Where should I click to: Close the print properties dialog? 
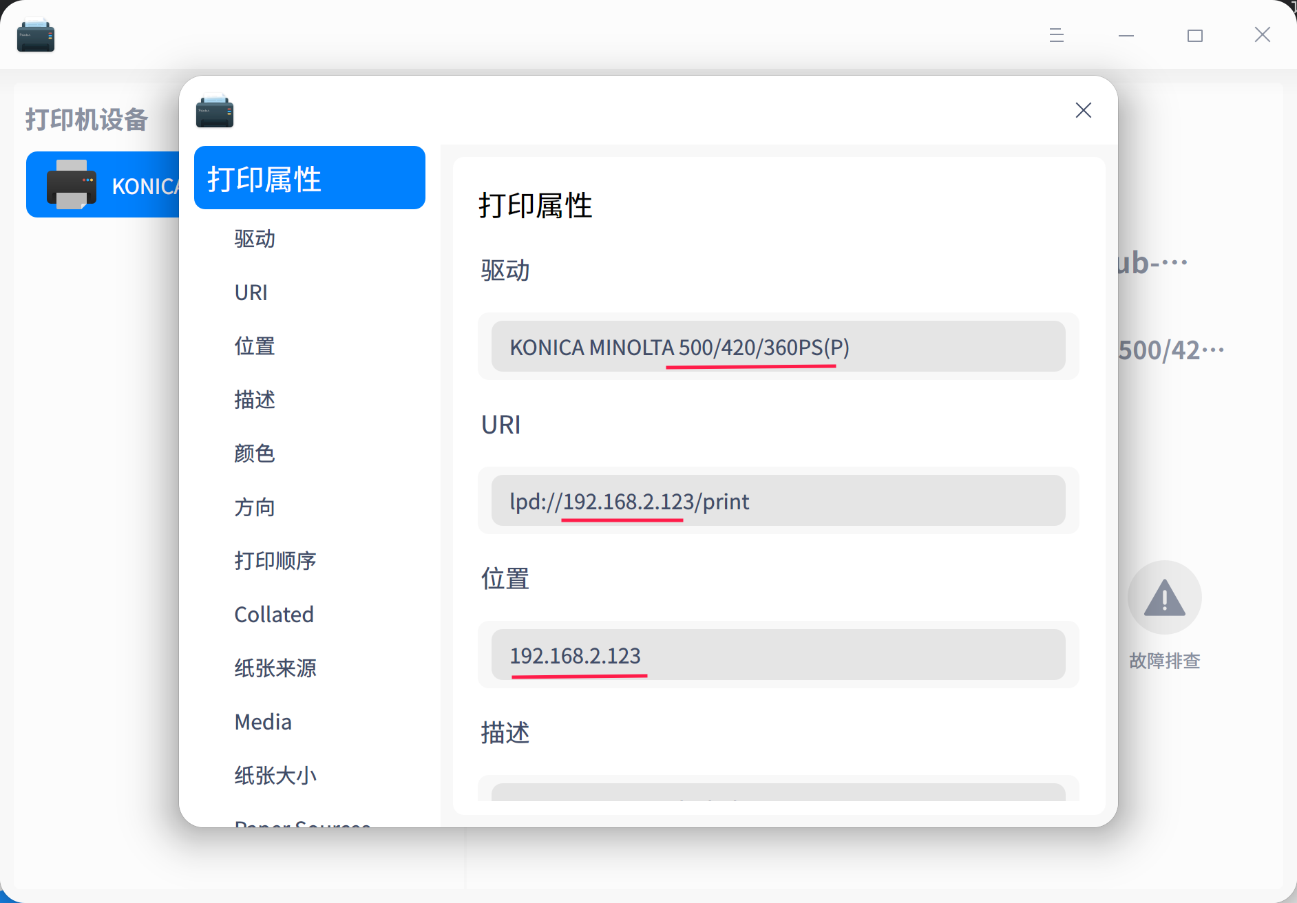pos(1084,110)
